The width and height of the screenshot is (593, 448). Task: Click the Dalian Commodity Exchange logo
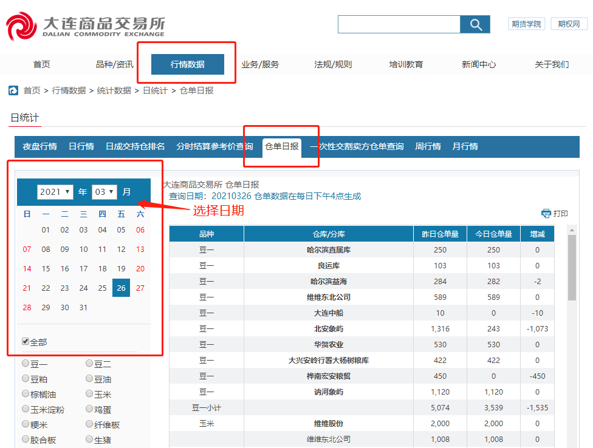pos(86,26)
